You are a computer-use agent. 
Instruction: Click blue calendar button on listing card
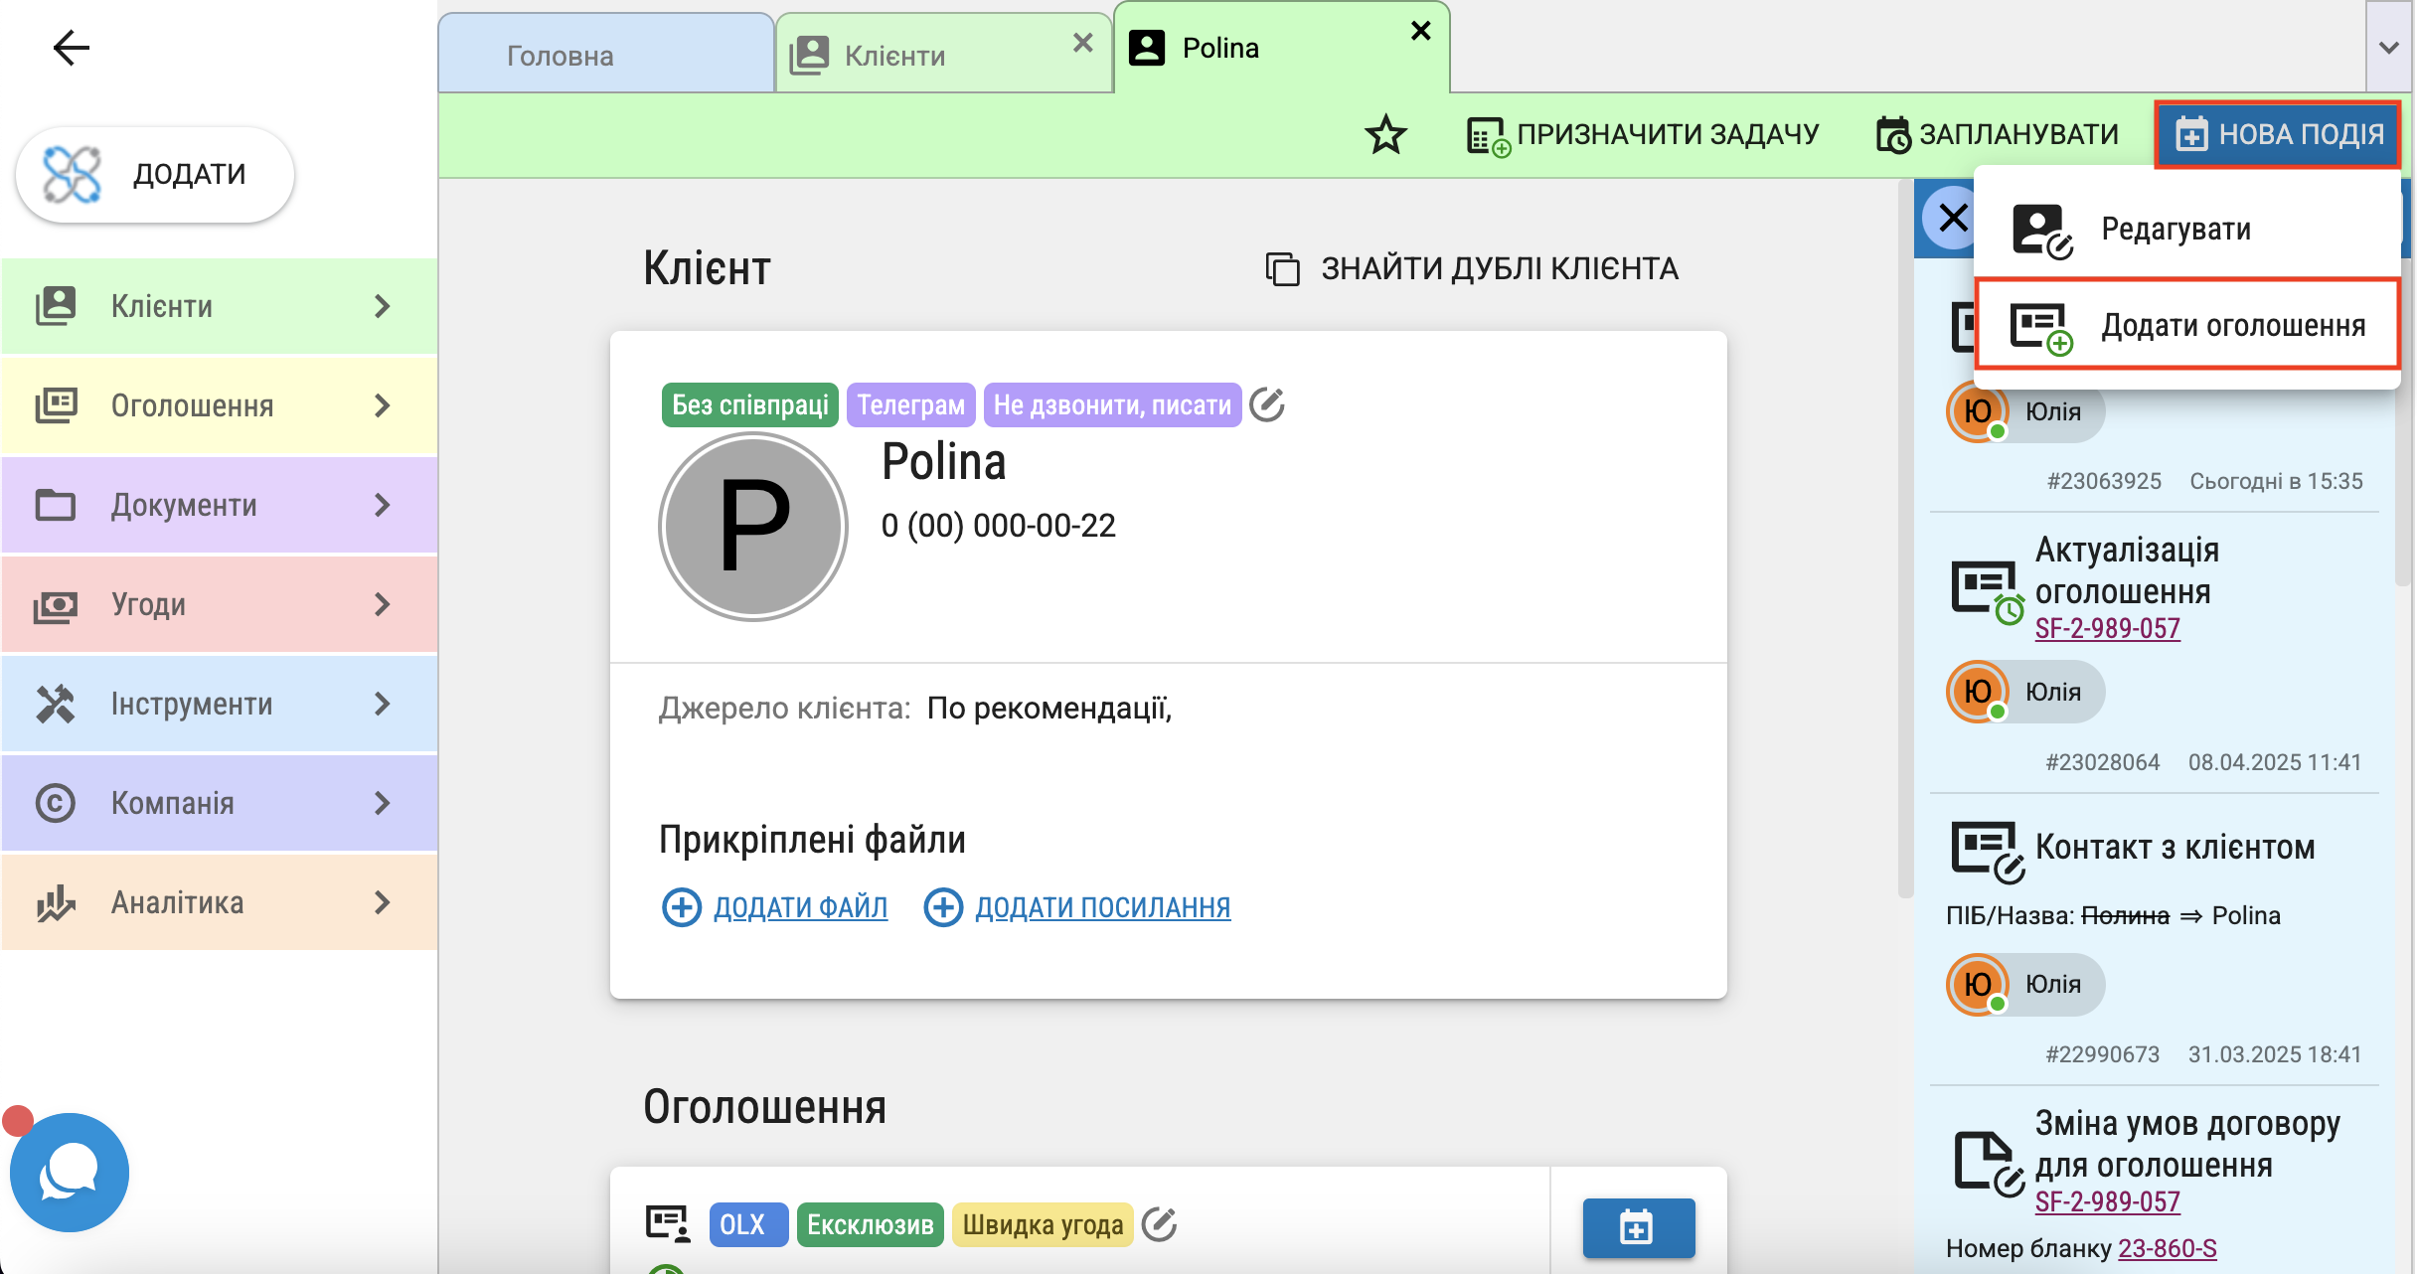(1638, 1227)
